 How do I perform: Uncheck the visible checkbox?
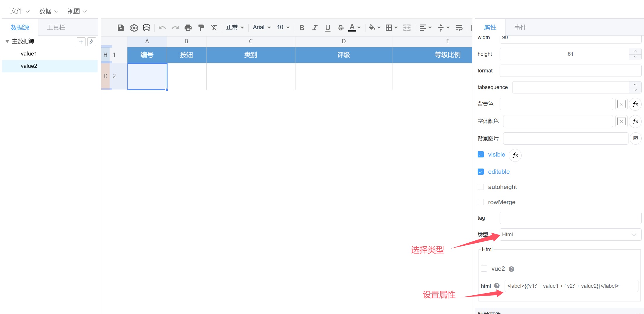pos(481,155)
